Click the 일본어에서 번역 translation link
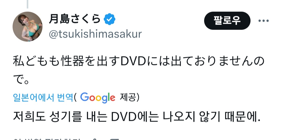 pos(43,98)
